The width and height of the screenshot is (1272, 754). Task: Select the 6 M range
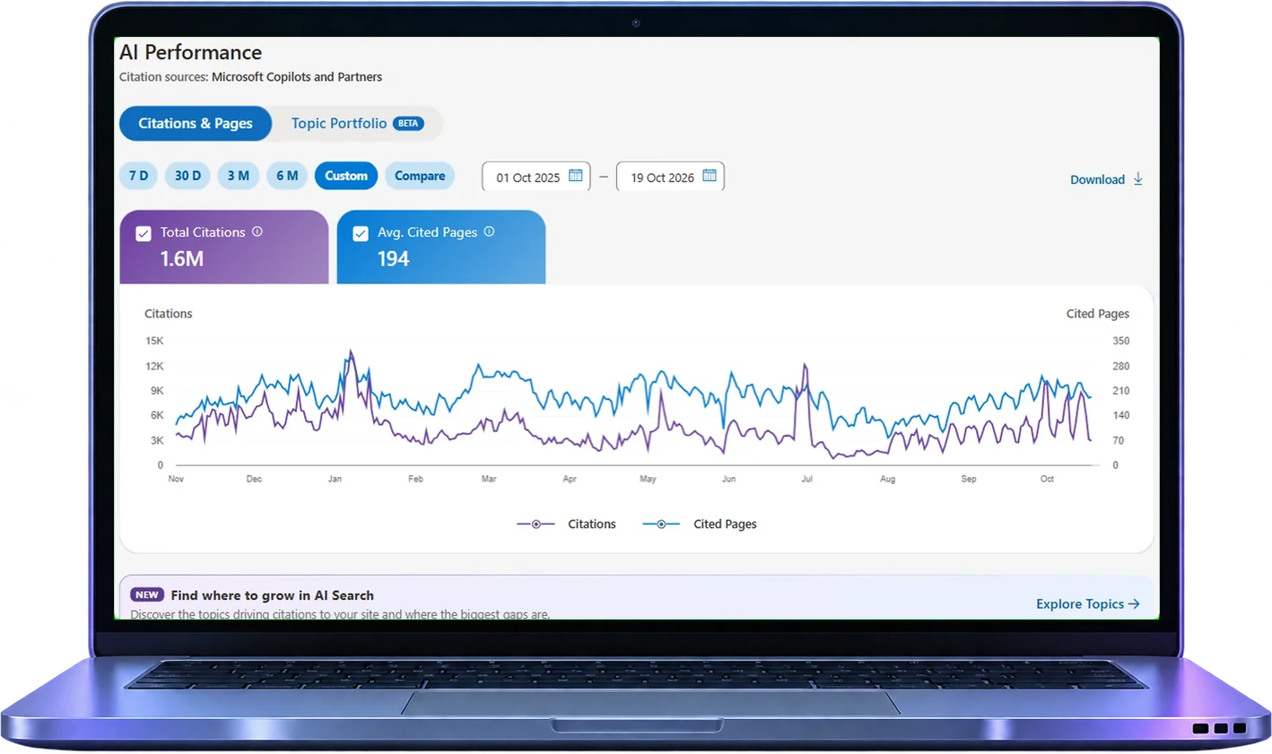coord(287,176)
